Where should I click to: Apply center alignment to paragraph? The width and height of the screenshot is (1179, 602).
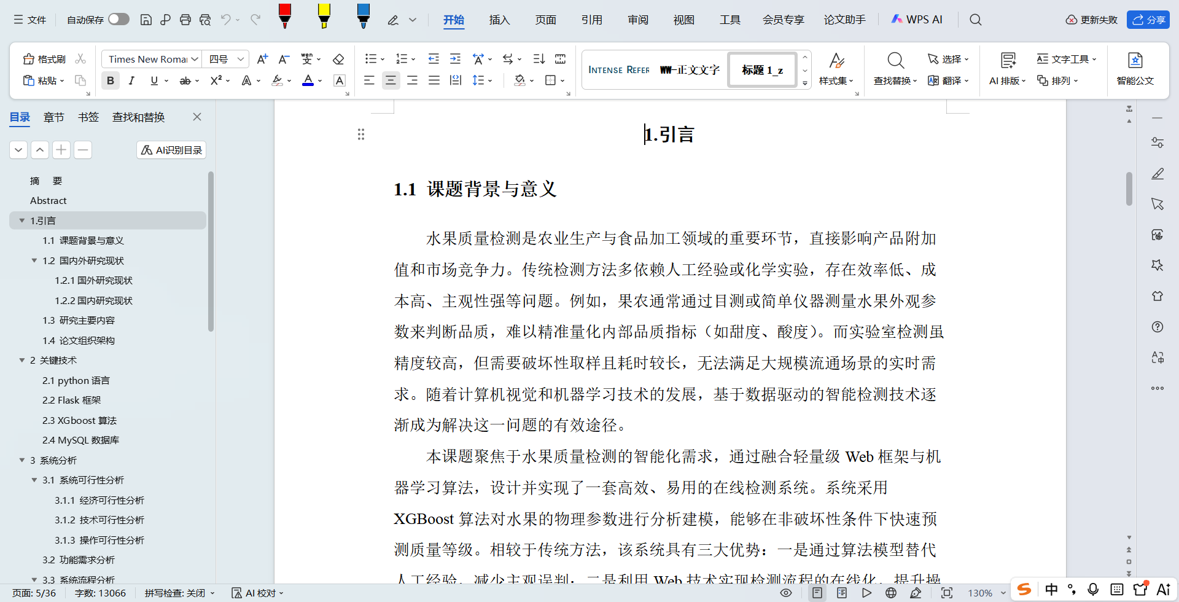pyautogui.click(x=391, y=80)
